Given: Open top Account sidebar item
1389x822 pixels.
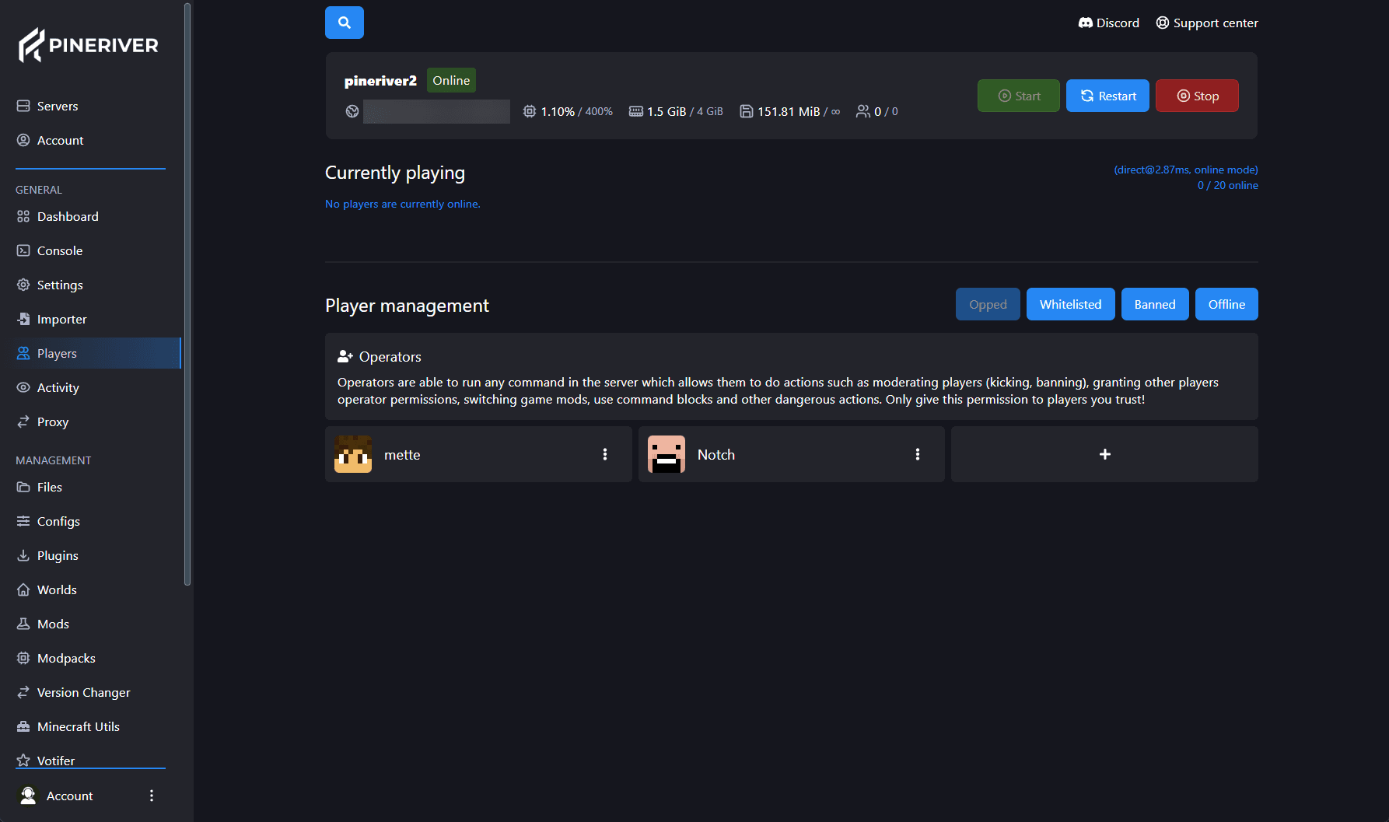Looking at the screenshot, I should [90, 140].
